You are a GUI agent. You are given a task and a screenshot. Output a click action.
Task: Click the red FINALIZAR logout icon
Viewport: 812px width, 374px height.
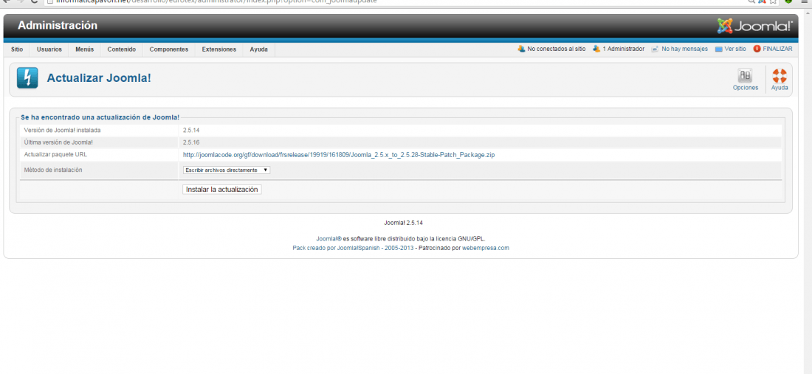point(757,49)
